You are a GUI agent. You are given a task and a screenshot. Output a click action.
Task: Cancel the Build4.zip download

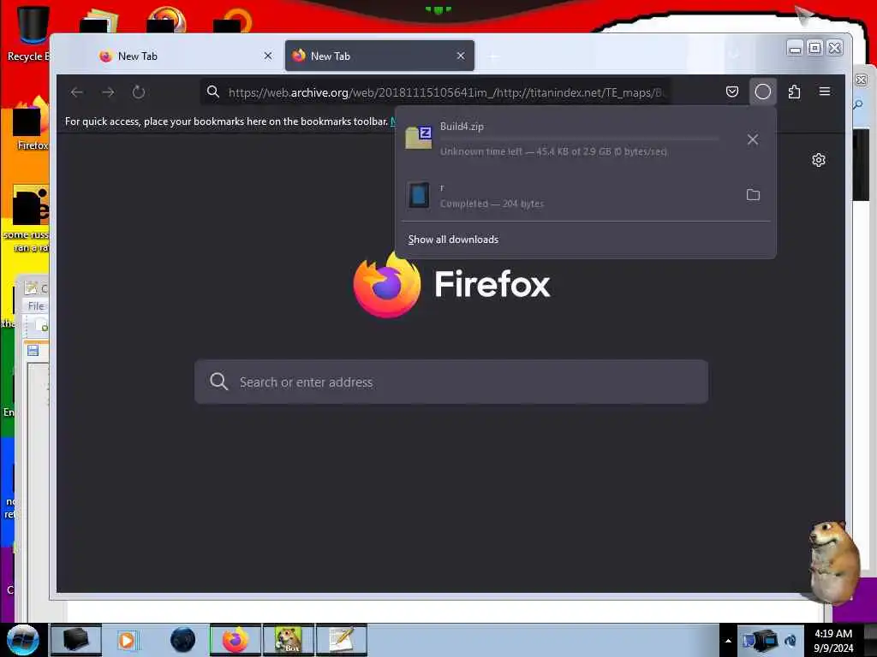(753, 139)
